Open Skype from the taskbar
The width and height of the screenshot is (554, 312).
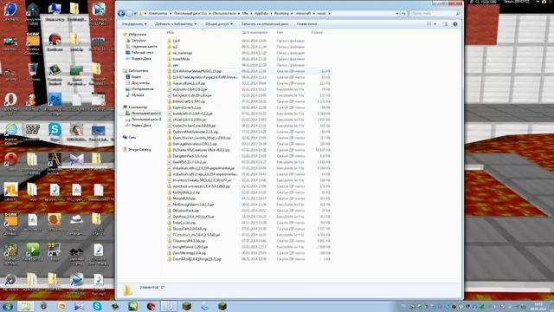[x=97, y=306]
